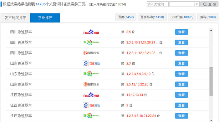Viewport: 219px width, 122px height.
Task: Click the results list scrollbar thumb
Action: (211, 82)
